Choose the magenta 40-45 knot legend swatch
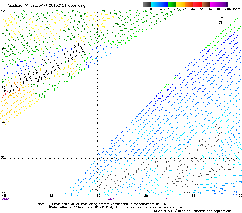 click(x=215, y=4)
